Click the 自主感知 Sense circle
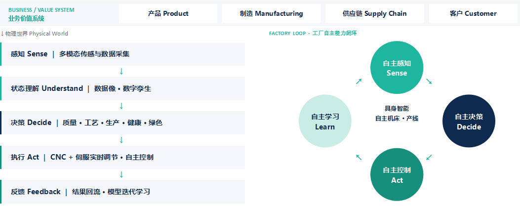520x207 pixels. pos(397,68)
